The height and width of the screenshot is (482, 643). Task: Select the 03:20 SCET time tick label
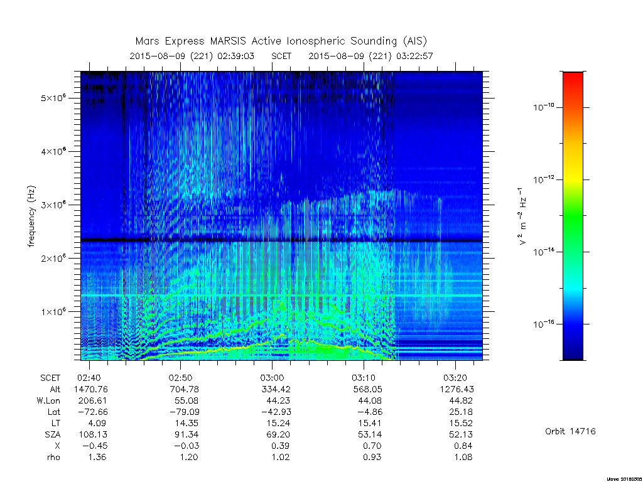point(455,378)
